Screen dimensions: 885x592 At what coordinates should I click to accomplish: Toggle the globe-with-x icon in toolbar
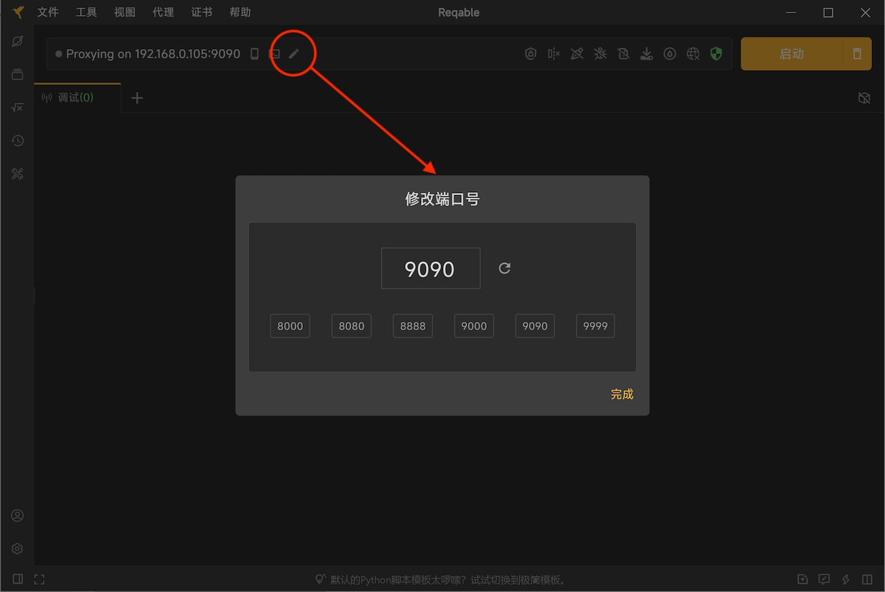[693, 54]
